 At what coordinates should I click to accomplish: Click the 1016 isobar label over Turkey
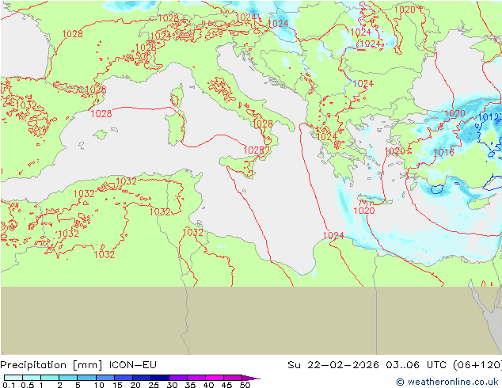(x=443, y=152)
